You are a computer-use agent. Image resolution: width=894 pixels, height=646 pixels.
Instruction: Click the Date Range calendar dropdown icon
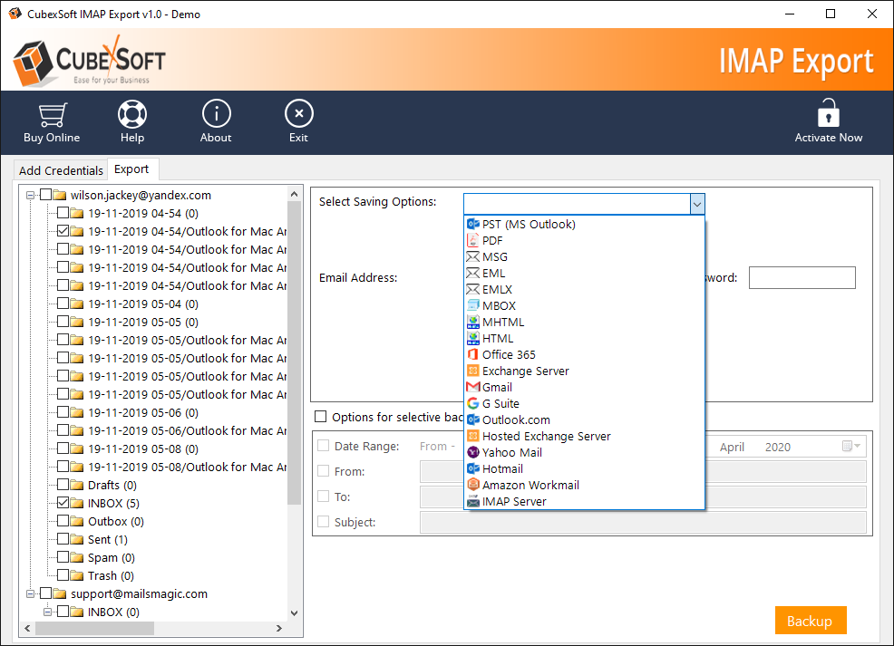[x=851, y=446]
